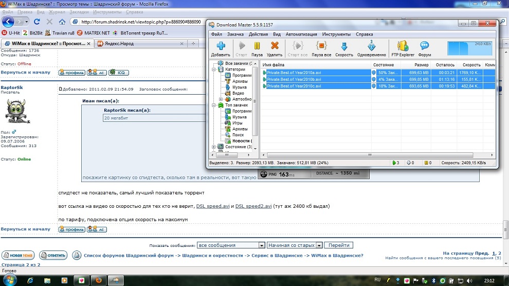Sort by Имя файла column header
Image resolution: width=509 pixels, height=286 pixels.
[316, 65]
